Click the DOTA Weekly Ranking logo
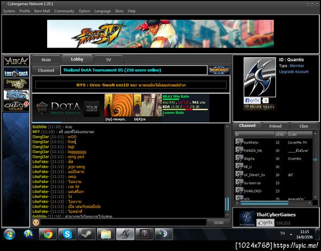This screenshot has height=251, width=321. click(x=58, y=109)
